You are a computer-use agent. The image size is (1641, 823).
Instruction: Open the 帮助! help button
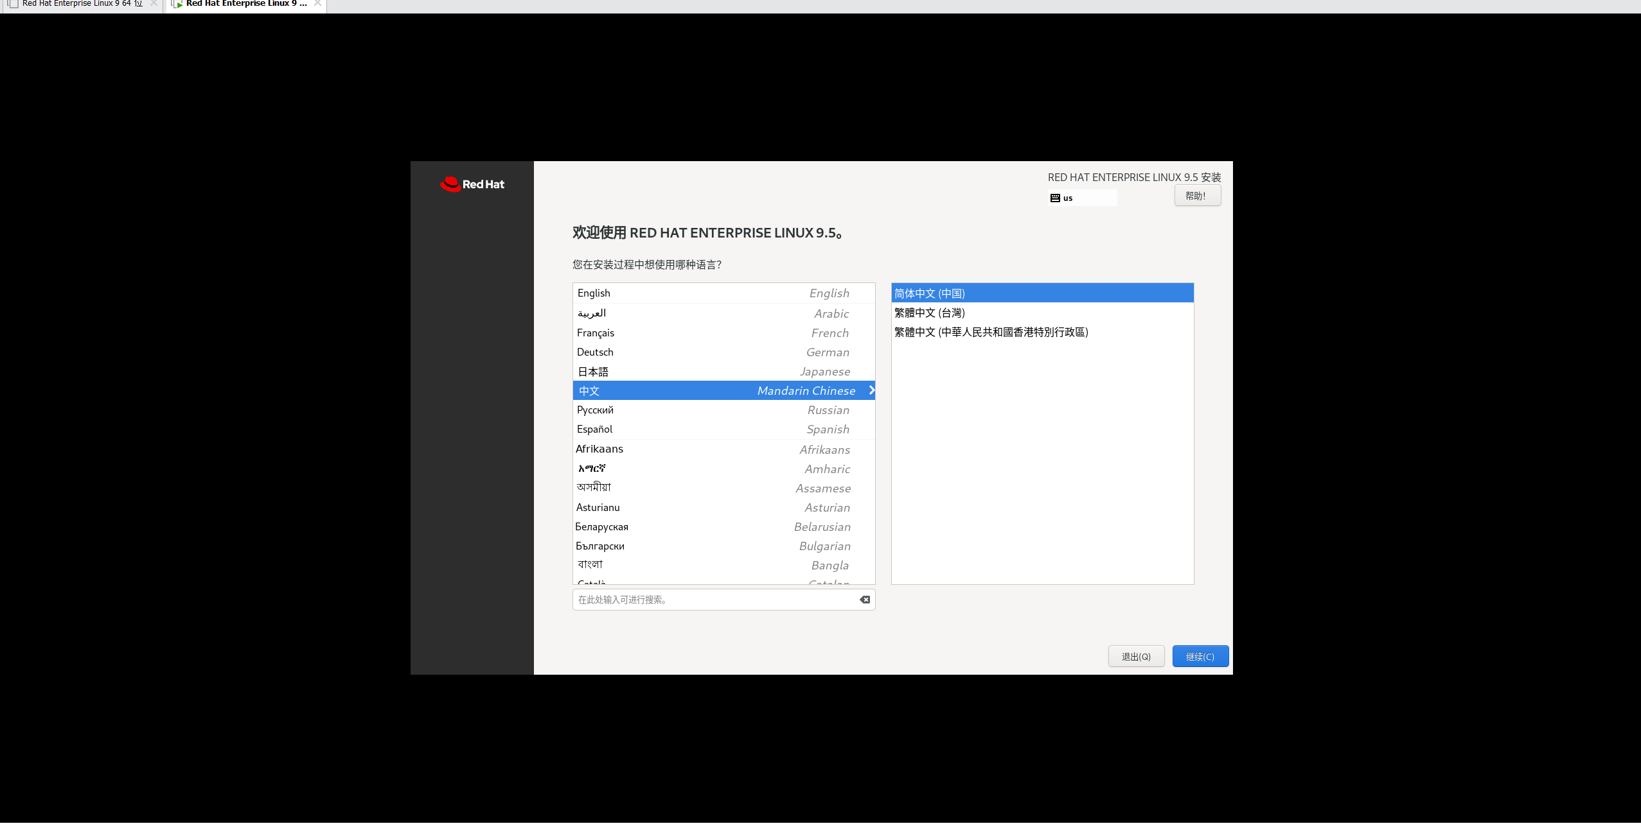point(1197,196)
